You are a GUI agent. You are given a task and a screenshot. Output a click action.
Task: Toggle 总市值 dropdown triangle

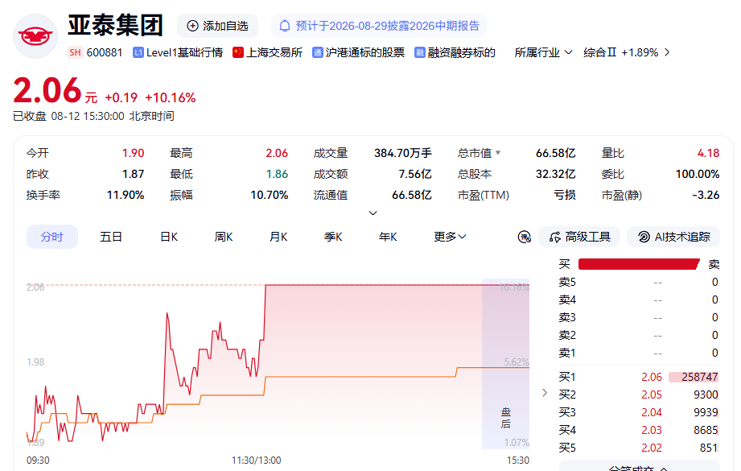click(498, 153)
